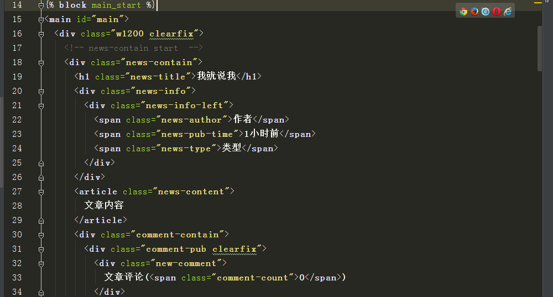Collapse comment-contain div fold on line 30
Image resolution: width=553 pixels, height=297 pixels.
[41, 235]
